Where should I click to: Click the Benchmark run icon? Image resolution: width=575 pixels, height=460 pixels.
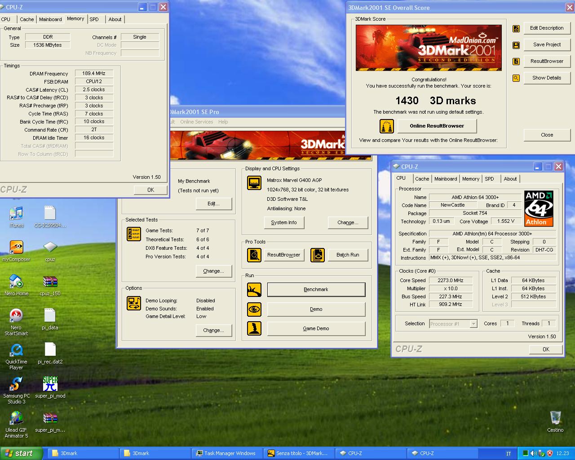point(254,290)
